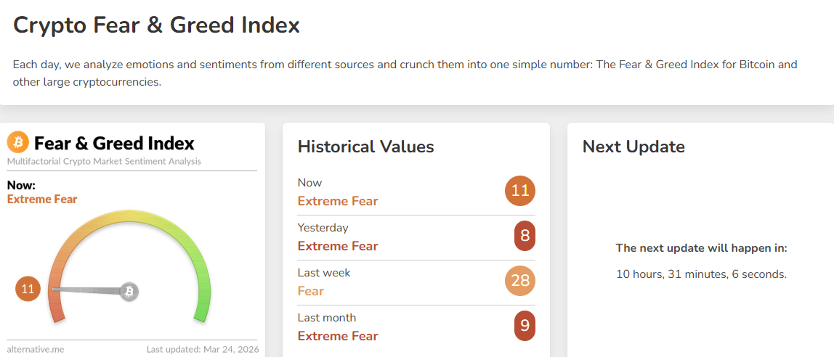Click the Last updated Mar 24, 2026 text
This screenshot has height=357, width=834.
[201, 349]
